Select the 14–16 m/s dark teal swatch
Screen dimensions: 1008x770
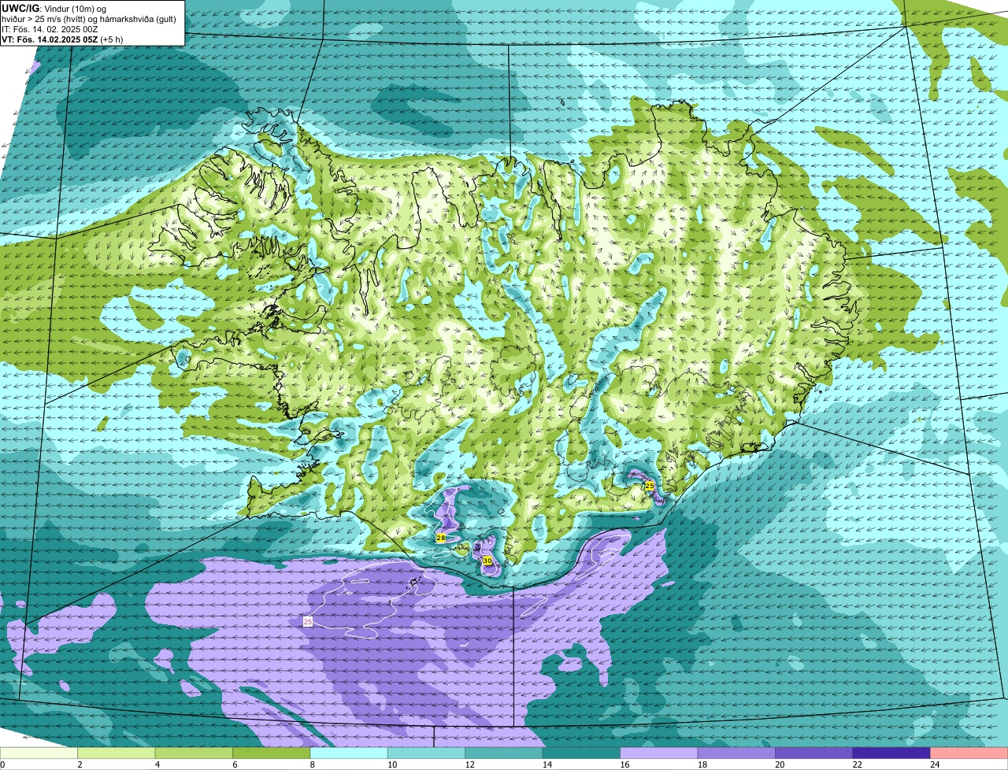click(x=581, y=753)
